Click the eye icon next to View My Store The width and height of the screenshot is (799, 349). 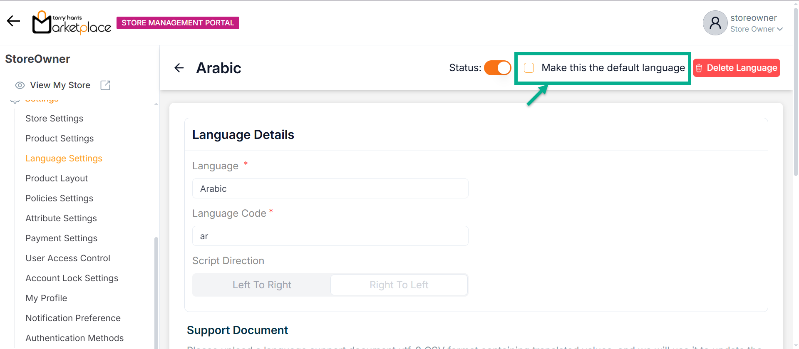click(20, 85)
